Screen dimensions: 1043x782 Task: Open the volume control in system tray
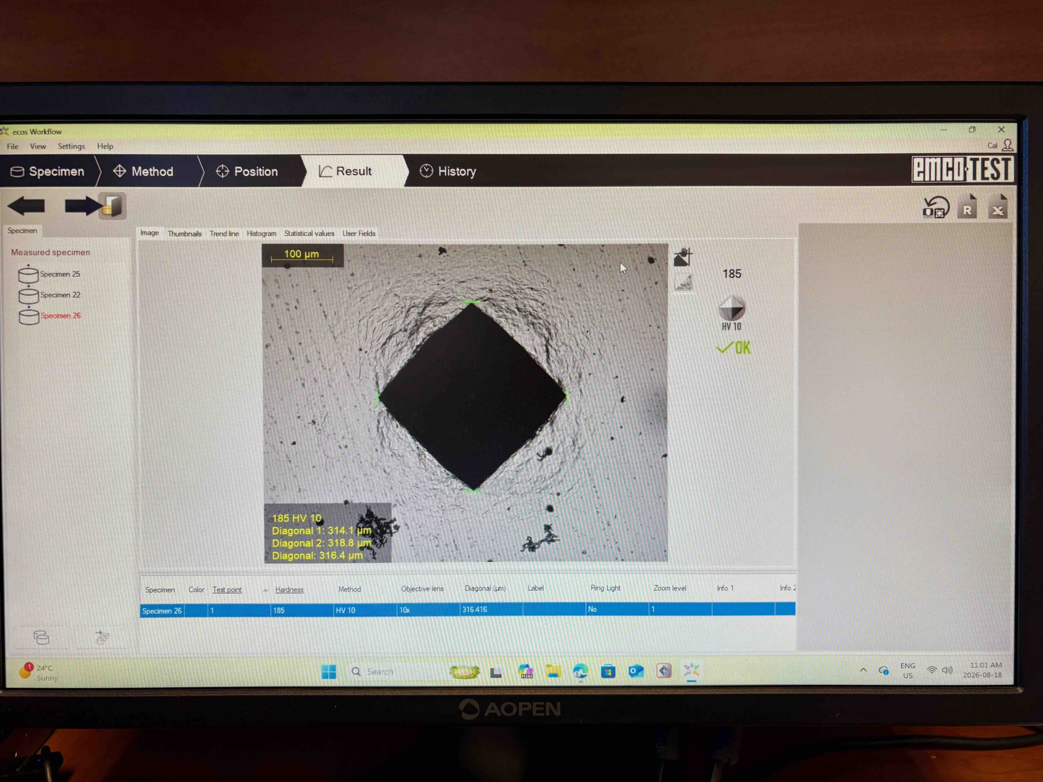point(947,670)
